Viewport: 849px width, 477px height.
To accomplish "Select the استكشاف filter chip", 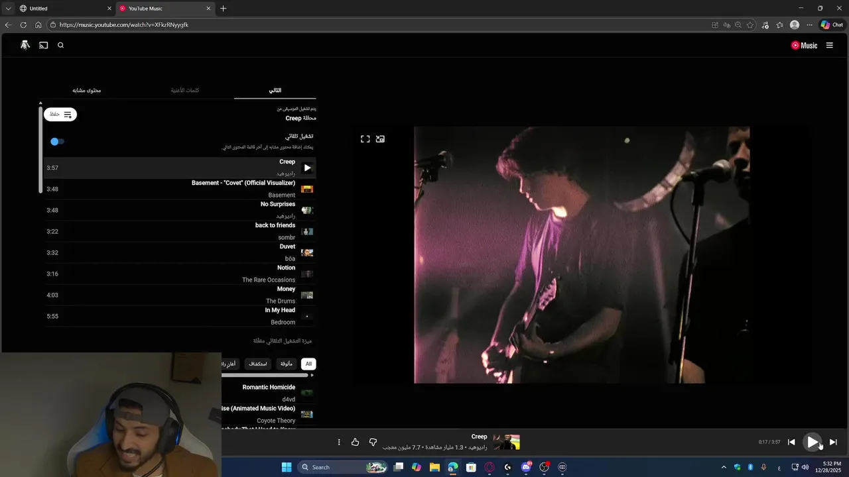I will pos(257,364).
